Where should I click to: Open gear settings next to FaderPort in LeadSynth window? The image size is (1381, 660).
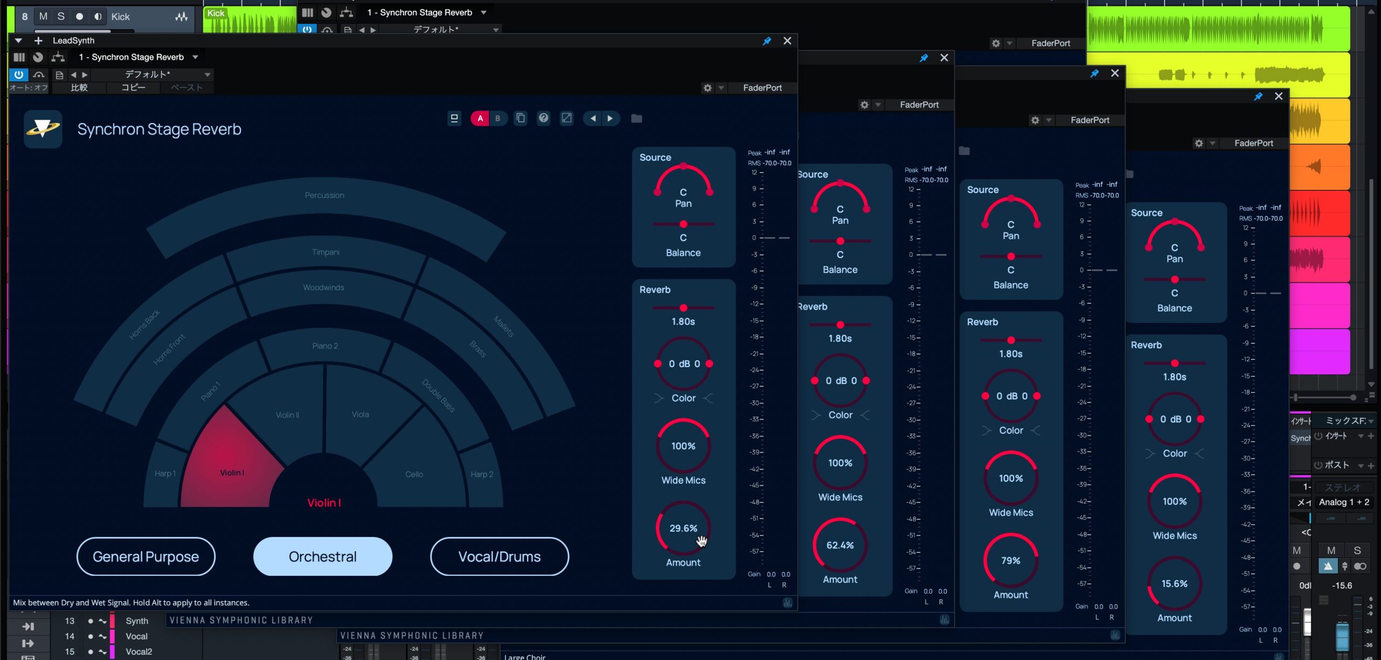(x=707, y=88)
